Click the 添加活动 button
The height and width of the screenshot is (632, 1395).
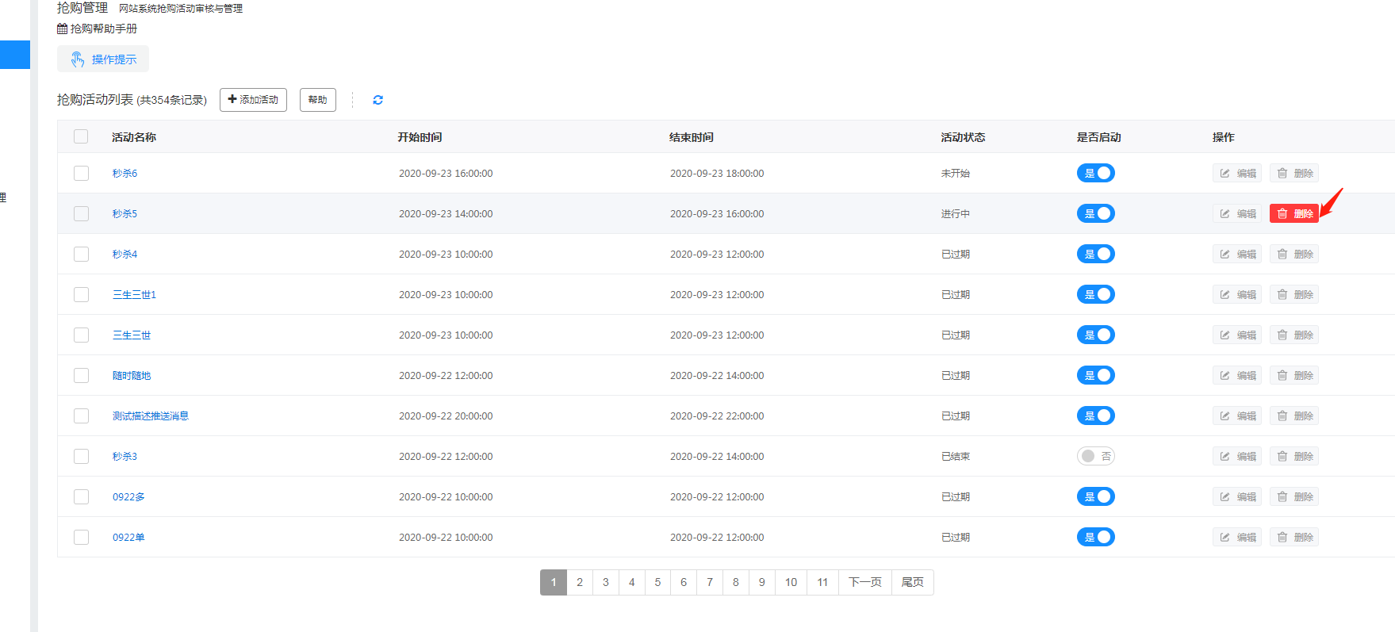253,100
